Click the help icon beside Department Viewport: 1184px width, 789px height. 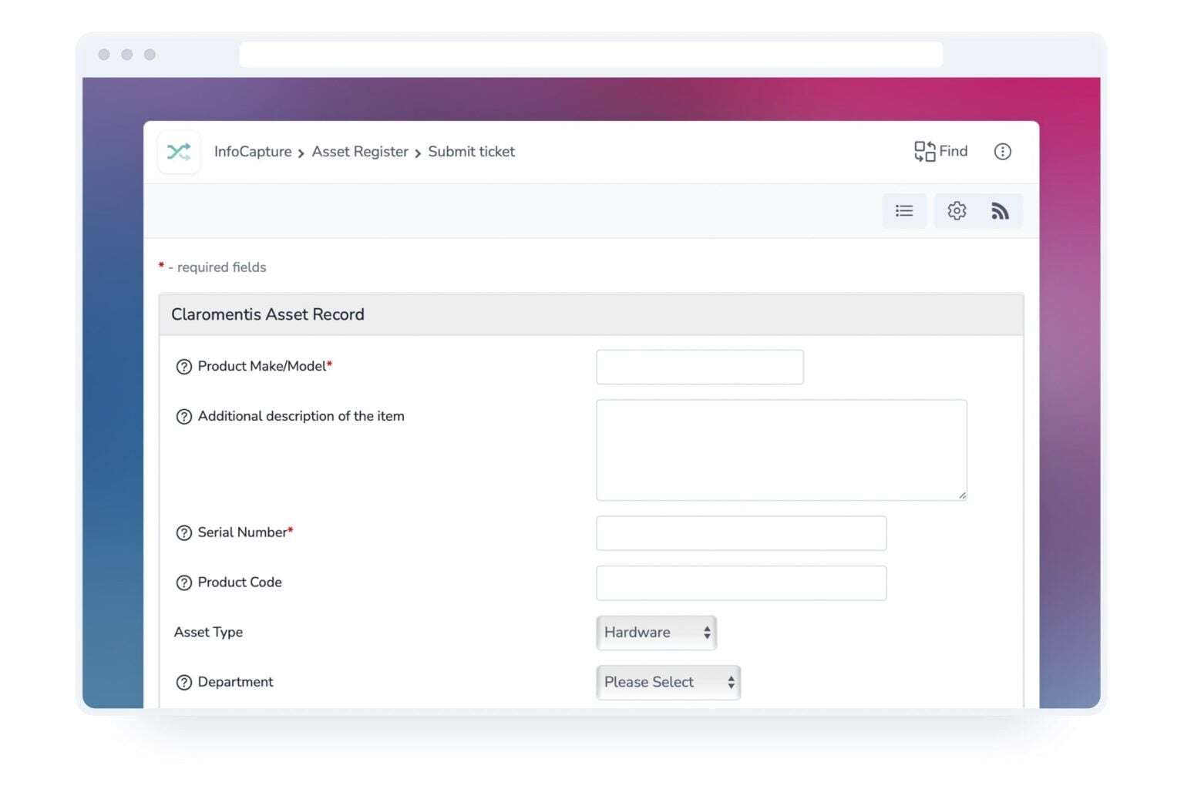[x=183, y=682]
